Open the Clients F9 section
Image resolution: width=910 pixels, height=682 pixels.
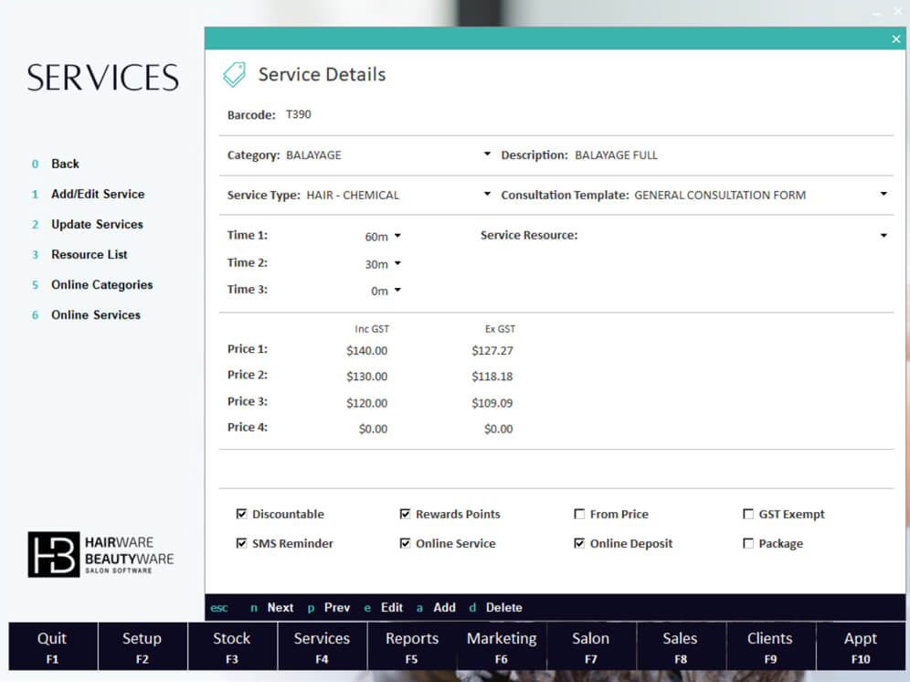pyautogui.click(x=770, y=646)
